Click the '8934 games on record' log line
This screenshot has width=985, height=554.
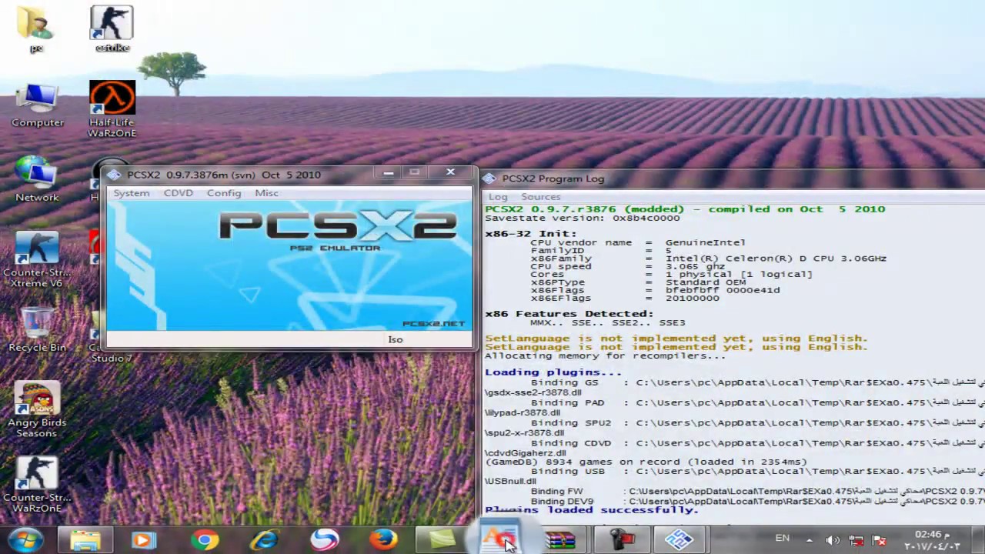(x=646, y=462)
